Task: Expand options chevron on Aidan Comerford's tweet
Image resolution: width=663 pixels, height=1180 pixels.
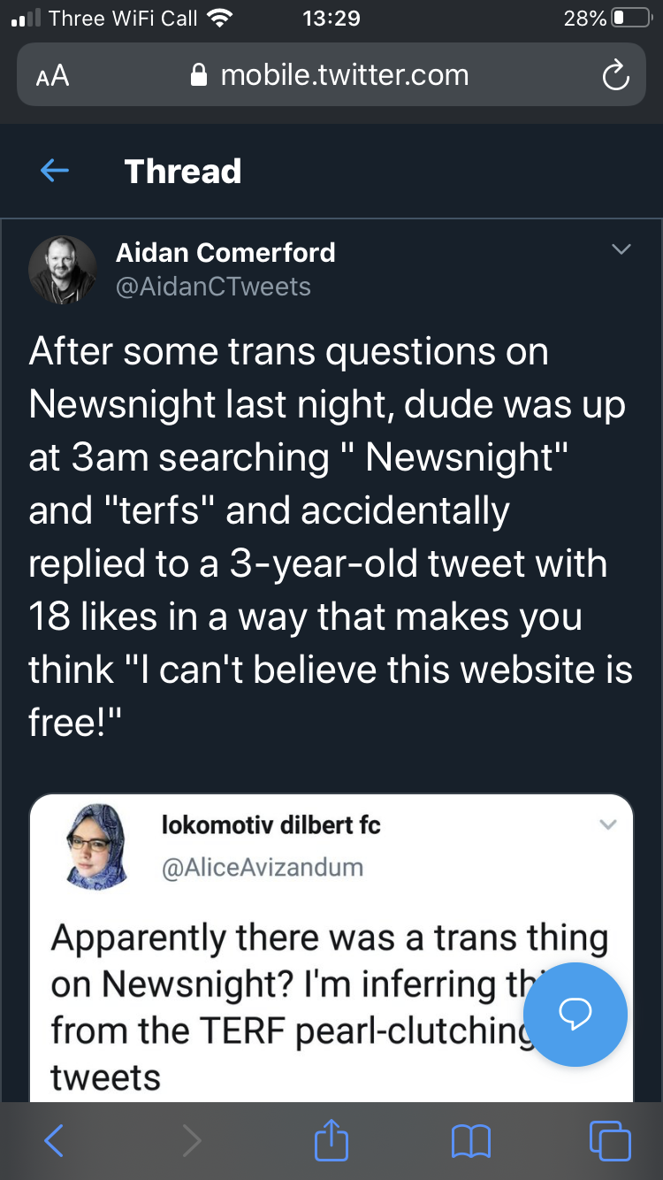Action: [621, 249]
